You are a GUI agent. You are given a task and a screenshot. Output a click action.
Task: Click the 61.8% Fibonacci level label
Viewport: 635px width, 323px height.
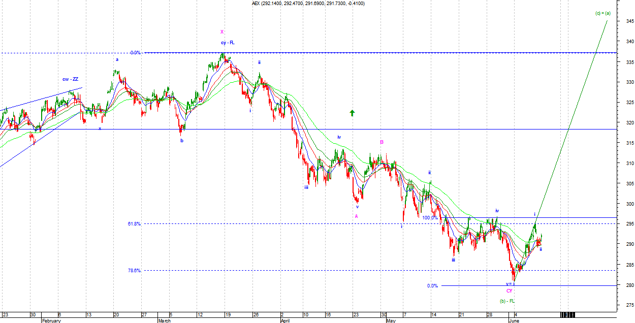[134, 223]
